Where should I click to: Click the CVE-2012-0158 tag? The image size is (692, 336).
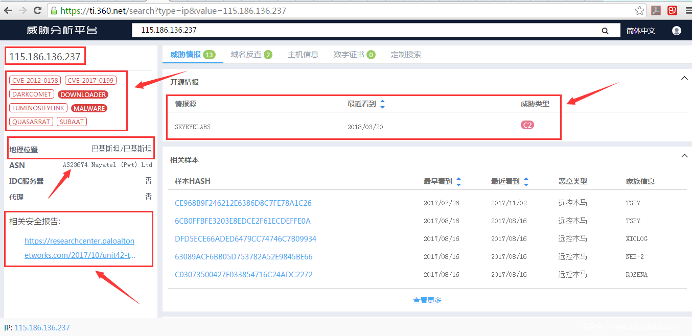coord(35,80)
